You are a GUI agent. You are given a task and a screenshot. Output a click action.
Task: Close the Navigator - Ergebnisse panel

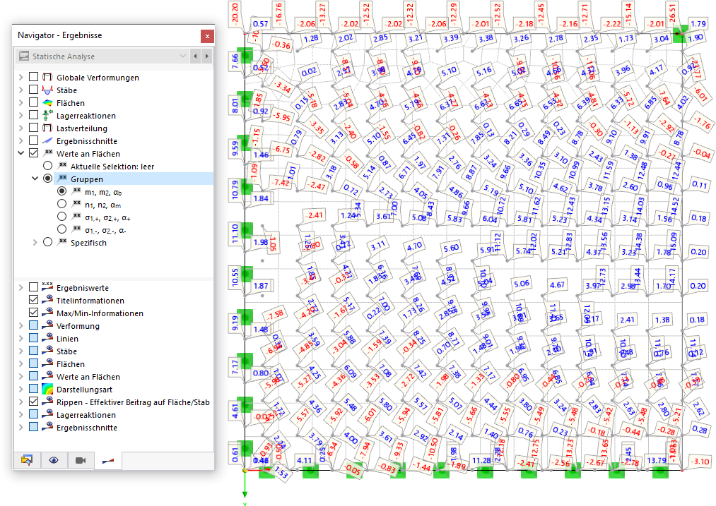[x=207, y=36]
